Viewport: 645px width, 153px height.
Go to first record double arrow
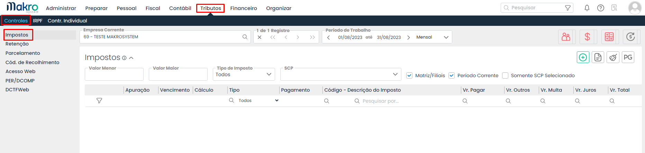point(273,37)
